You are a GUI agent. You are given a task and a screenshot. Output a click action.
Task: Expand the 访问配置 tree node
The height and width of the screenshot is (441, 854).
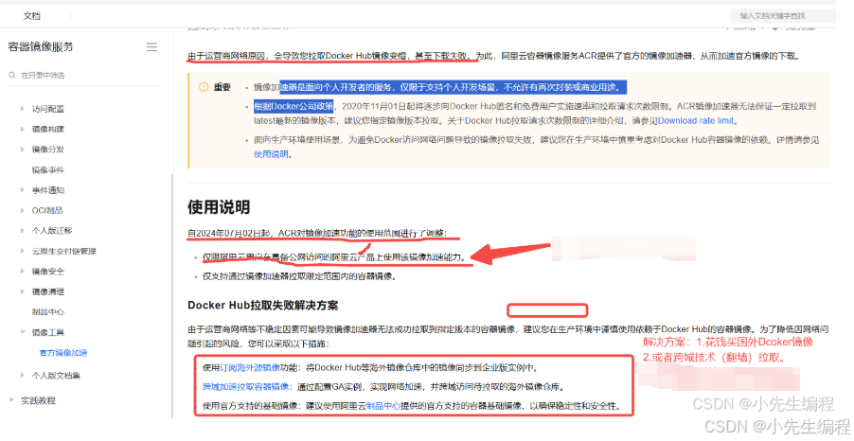pyautogui.click(x=23, y=109)
